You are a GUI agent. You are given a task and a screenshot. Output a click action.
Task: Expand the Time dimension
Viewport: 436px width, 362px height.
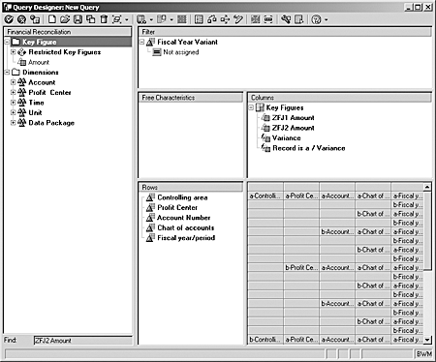(x=14, y=103)
